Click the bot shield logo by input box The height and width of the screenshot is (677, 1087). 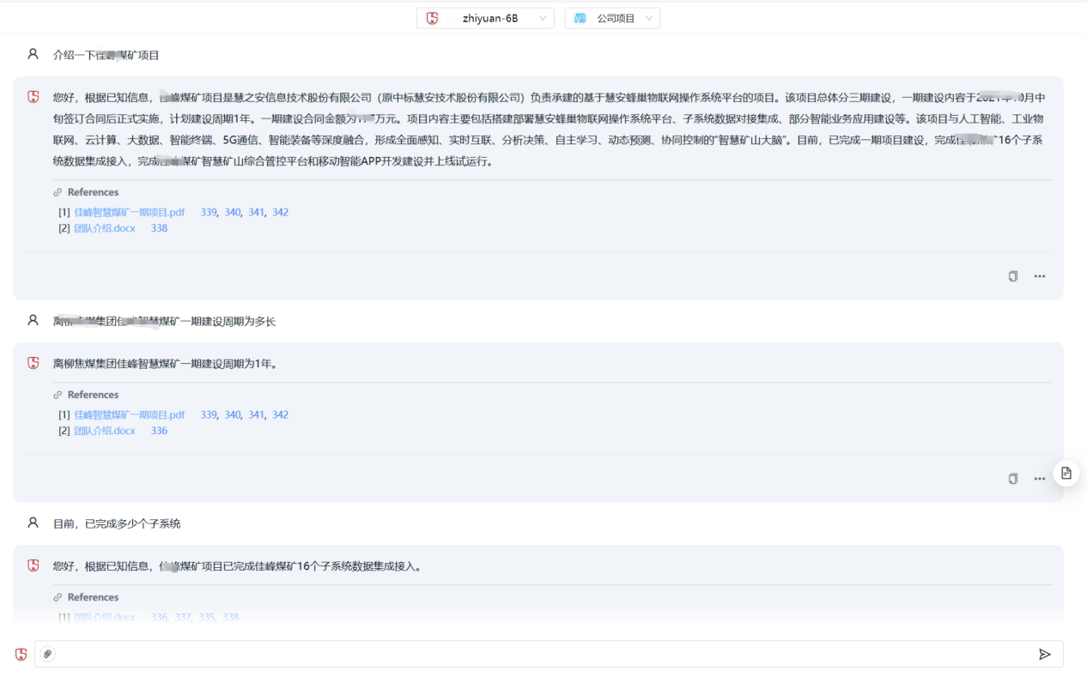[x=21, y=655]
